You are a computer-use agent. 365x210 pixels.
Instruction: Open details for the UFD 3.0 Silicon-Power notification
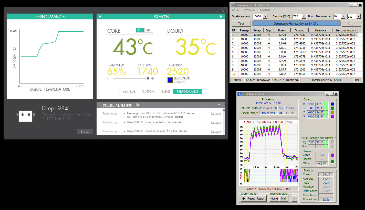coord(216,114)
